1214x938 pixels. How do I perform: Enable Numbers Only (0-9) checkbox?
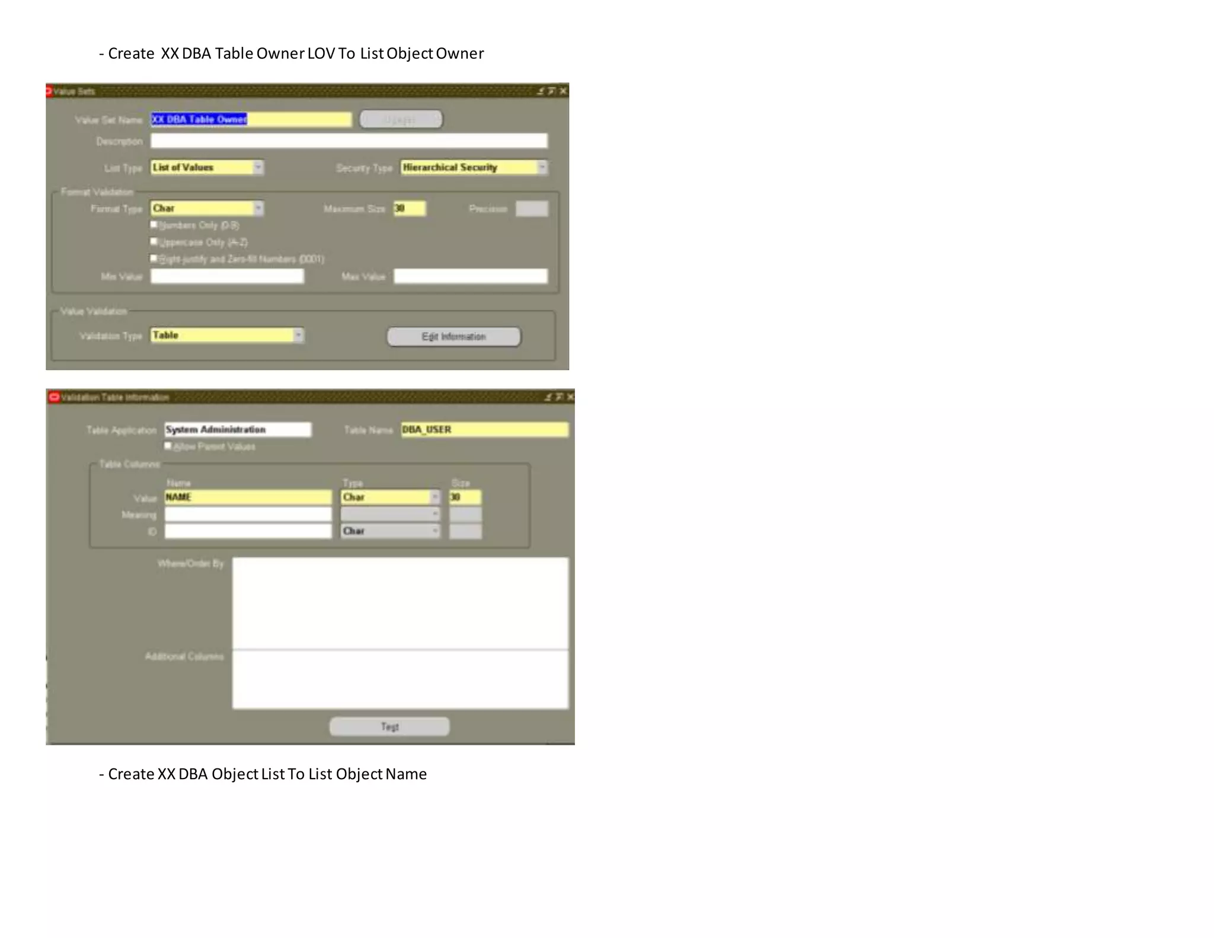point(154,225)
